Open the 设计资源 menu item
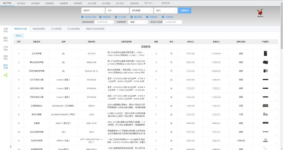 (x=92, y=3)
